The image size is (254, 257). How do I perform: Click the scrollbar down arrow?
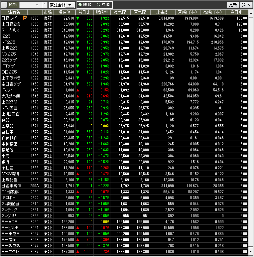(x=251, y=252)
